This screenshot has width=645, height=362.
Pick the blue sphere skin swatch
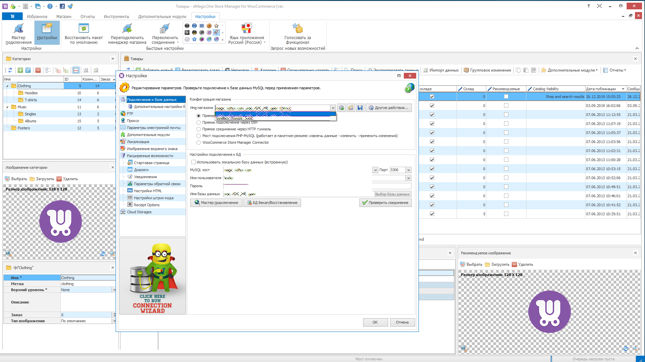[194, 26]
